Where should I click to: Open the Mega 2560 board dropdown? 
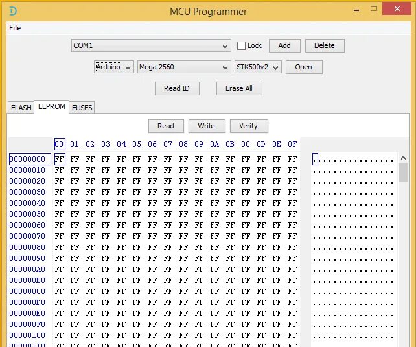tap(183, 67)
